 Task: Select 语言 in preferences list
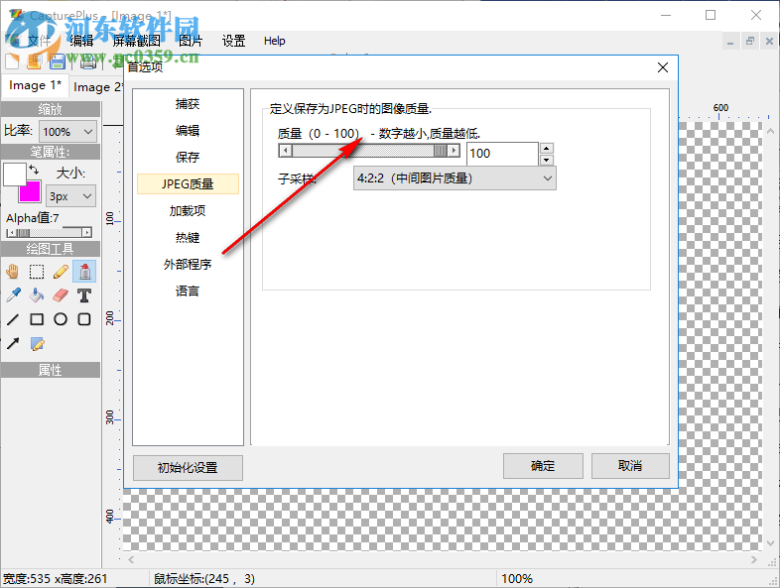tap(188, 291)
